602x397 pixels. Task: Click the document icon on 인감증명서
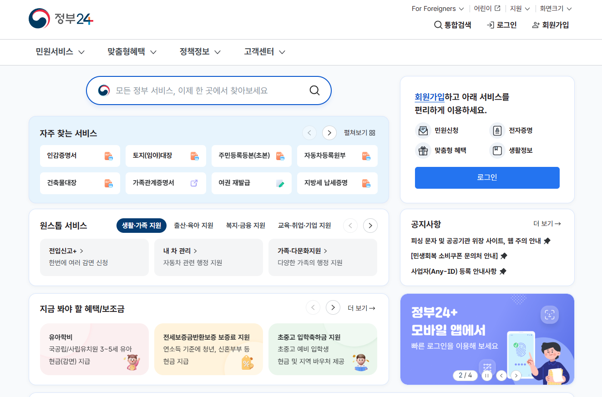109,156
